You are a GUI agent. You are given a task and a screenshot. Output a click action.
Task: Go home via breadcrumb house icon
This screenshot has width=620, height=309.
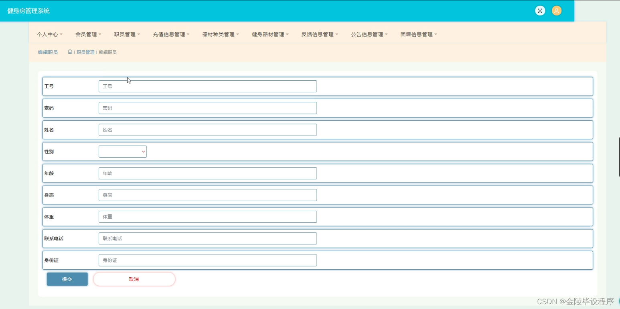(70, 52)
